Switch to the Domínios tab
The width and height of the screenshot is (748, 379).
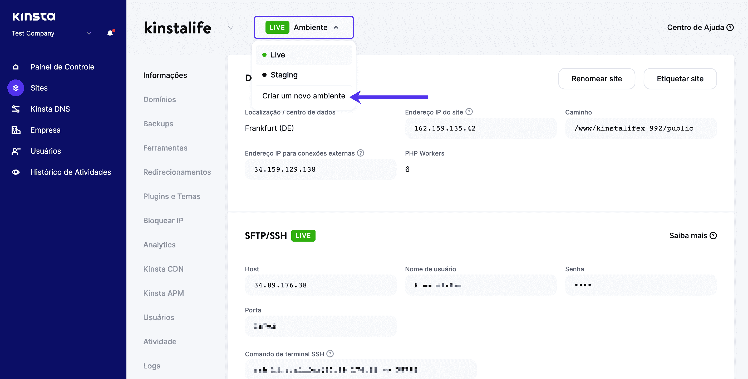[159, 99]
